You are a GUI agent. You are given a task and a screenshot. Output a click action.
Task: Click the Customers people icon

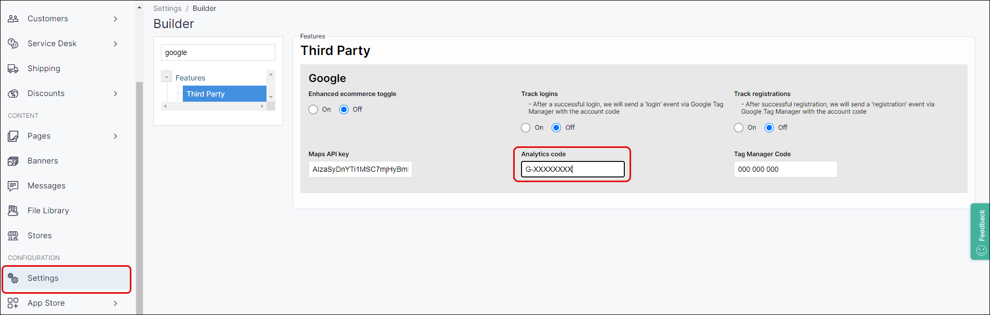pyautogui.click(x=13, y=19)
